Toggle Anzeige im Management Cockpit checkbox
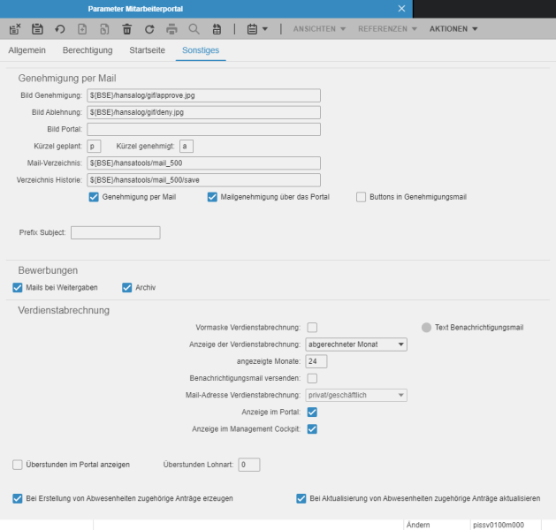 [x=312, y=429]
